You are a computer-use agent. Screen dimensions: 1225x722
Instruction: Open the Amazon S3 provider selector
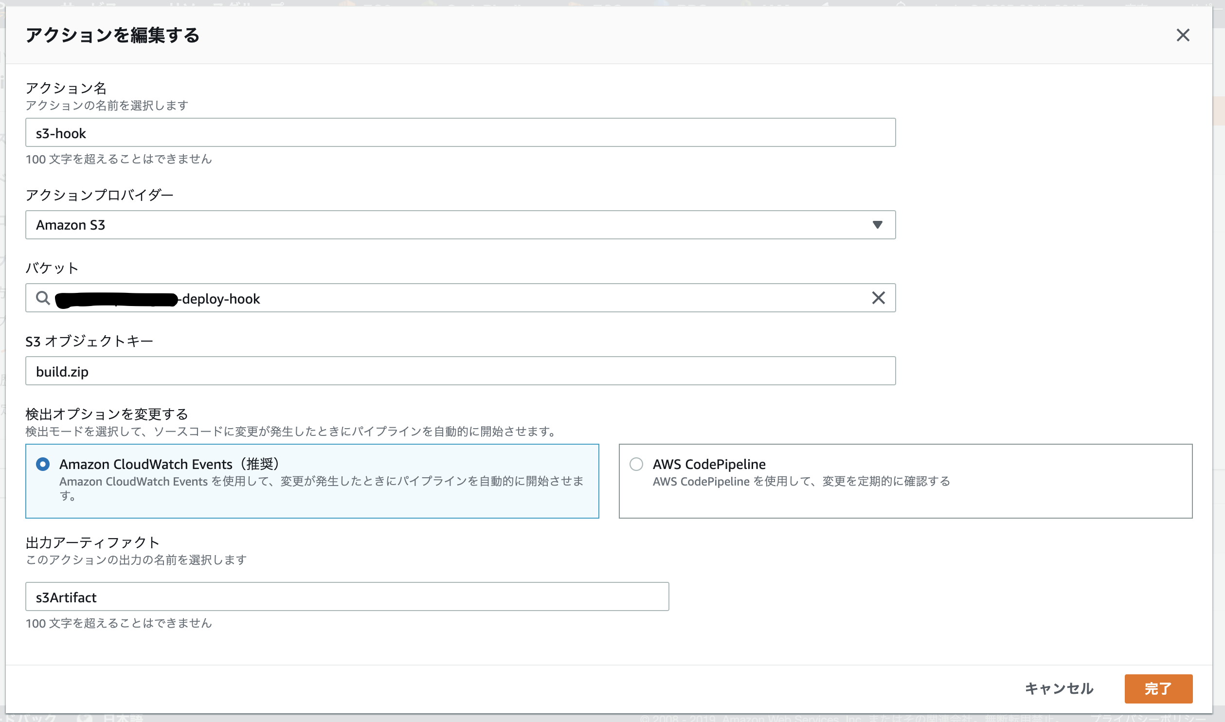pyautogui.click(x=460, y=225)
